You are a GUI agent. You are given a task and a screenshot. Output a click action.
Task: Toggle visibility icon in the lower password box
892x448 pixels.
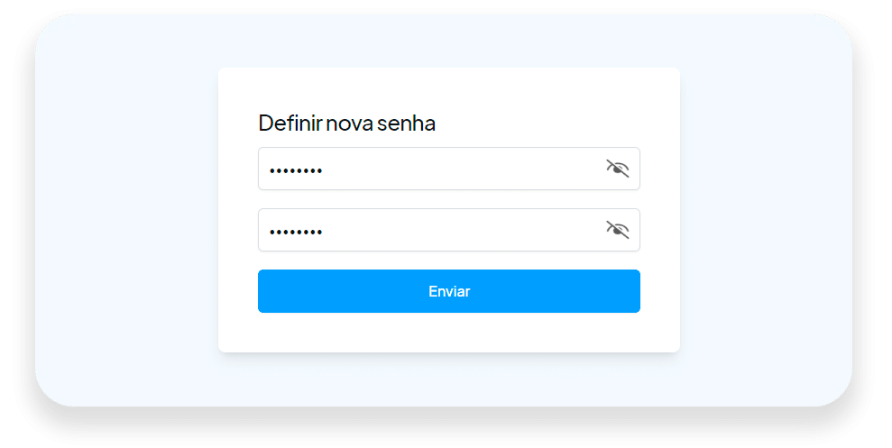617,230
